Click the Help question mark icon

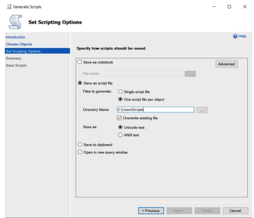coord(236,37)
